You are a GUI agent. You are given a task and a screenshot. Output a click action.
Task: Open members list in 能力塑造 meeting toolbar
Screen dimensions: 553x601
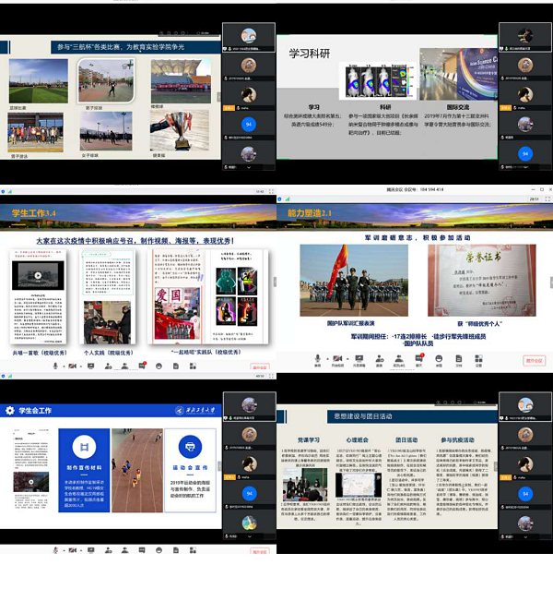point(399,359)
